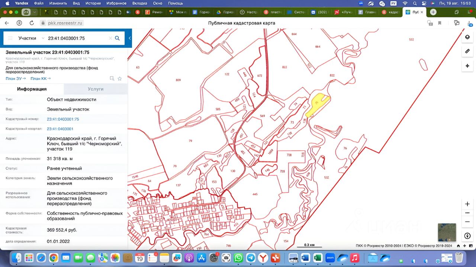This screenshot has width=476, height=267.
Task: Go back with browser back arrow
Action: coord(7,23)
